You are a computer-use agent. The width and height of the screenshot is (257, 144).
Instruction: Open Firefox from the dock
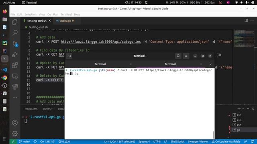point(4,12)
